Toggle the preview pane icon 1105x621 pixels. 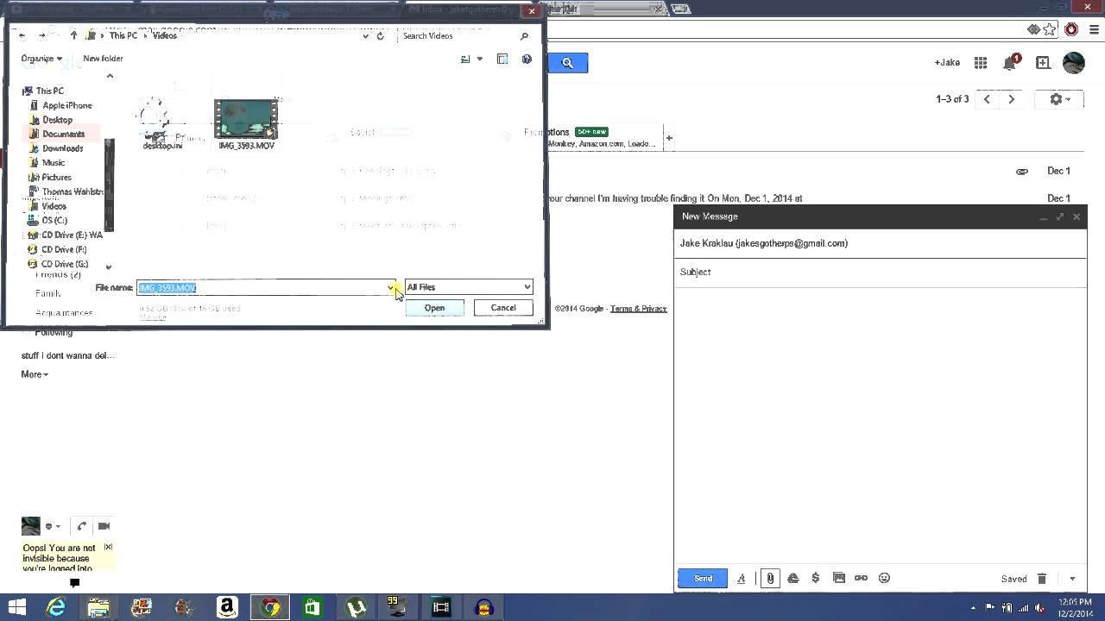(502, 60)
